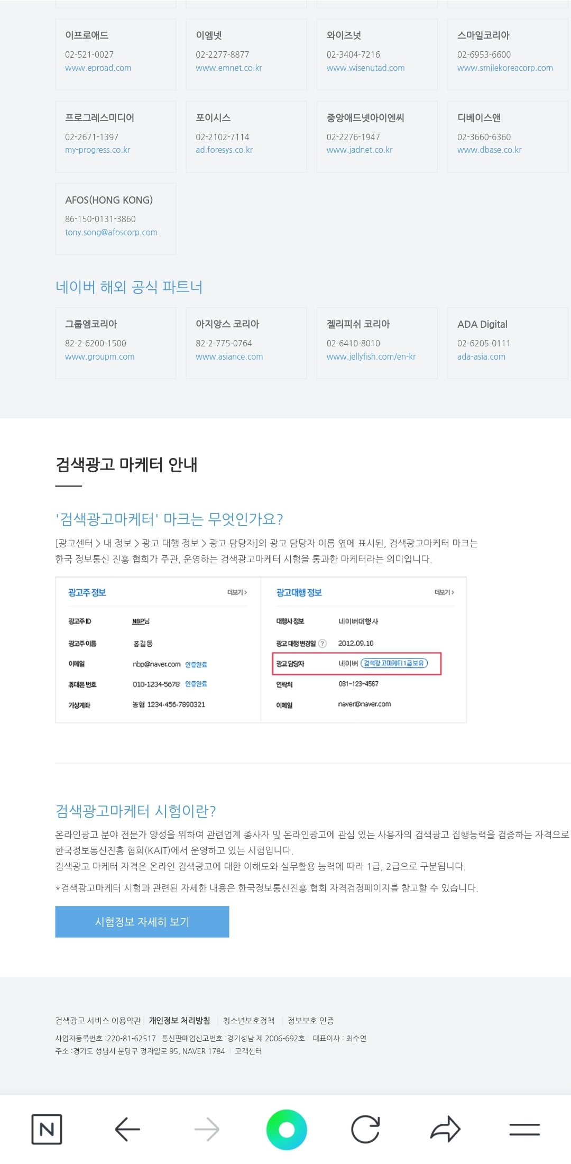
Task: Visit ada-asia.com link
Action: point(481,357)
